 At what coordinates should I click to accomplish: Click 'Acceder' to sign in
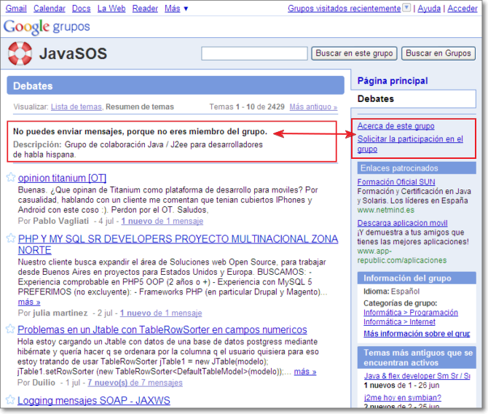tap(463, 9)
